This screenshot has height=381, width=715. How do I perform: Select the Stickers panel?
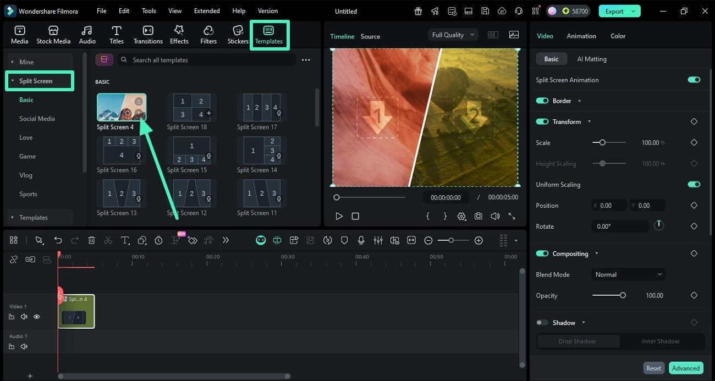(x=238, y=33)
